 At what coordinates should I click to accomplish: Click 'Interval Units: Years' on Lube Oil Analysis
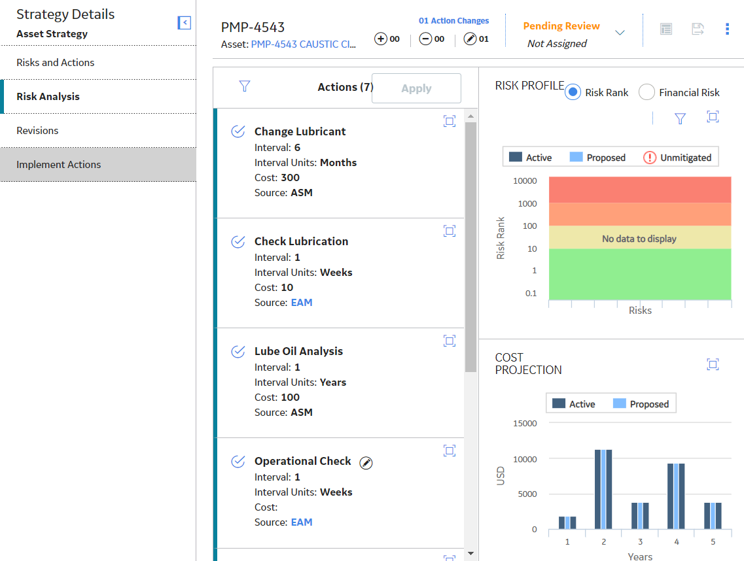[x=300, y=382]
